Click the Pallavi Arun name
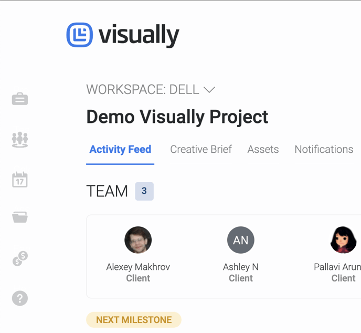Image resolution: width=361 pixels, height=333 pixels. click(x=337, y=267)
